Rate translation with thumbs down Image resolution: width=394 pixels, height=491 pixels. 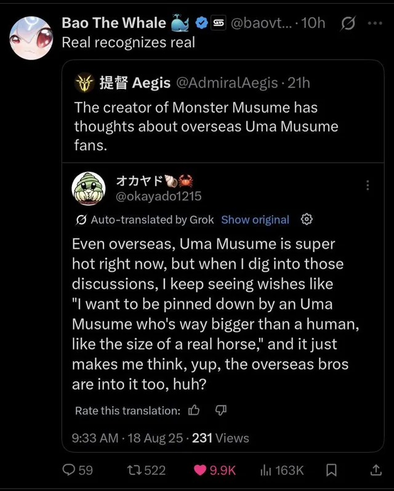coord(221,410)
